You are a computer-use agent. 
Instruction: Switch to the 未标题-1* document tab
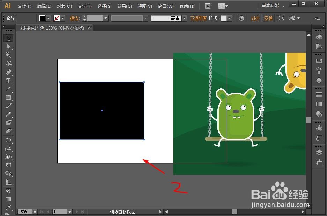pos(52,28)
